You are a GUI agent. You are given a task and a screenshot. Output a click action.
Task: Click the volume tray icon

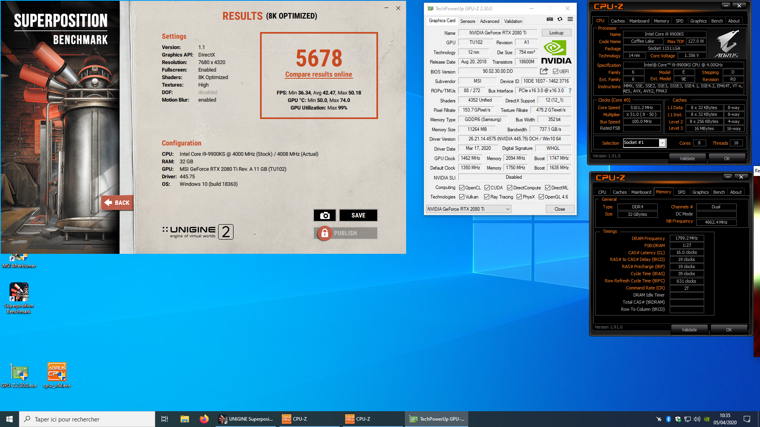697,419
